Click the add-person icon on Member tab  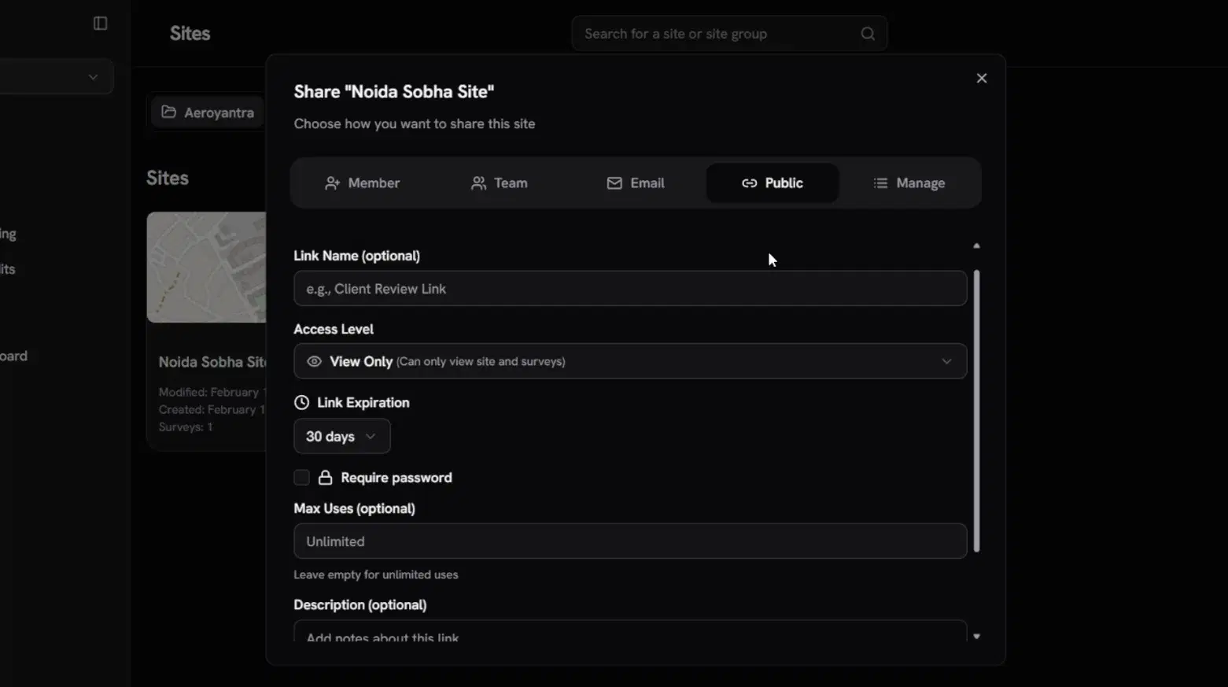click(x=333, y=183)
